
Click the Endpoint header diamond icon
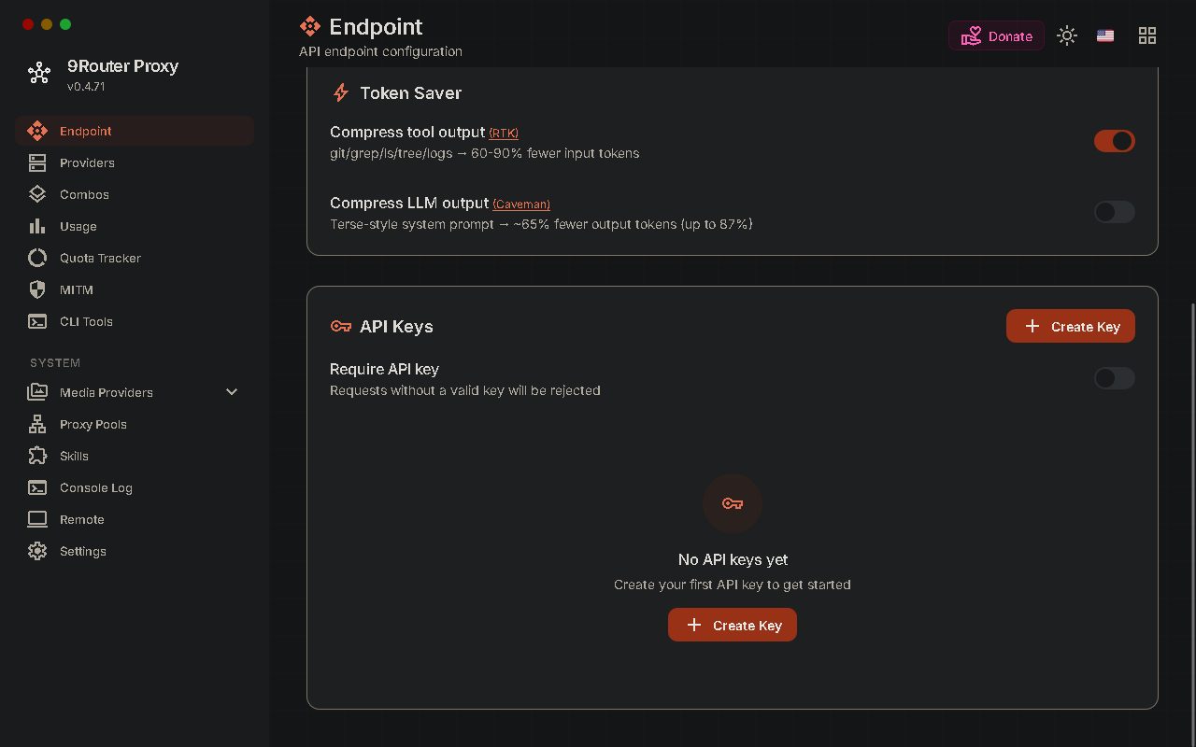point(310,26)
